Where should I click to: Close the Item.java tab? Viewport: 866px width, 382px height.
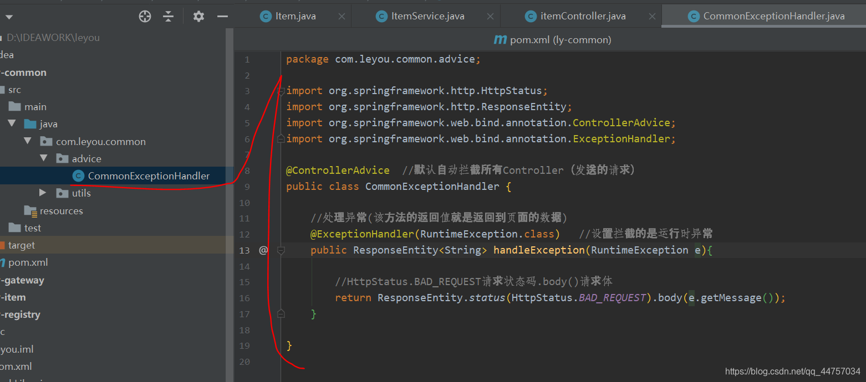[x=342, y=17]
